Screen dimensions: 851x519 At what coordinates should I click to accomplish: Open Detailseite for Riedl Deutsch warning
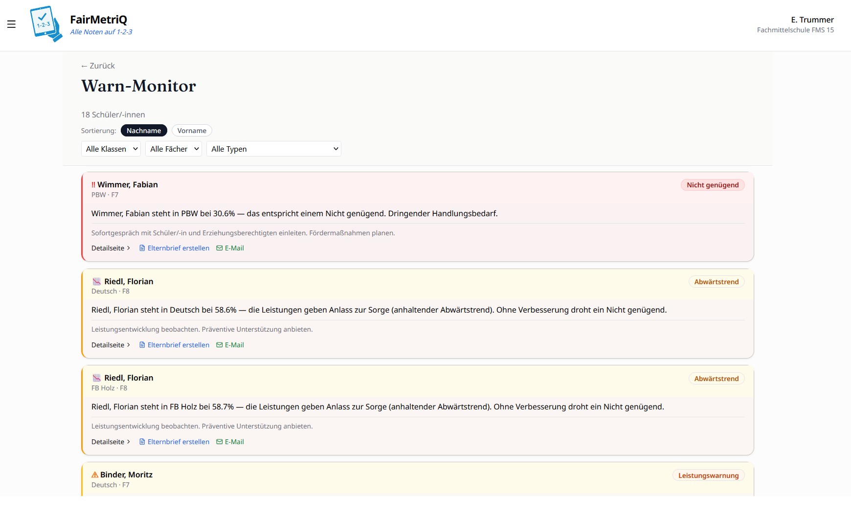point(111,345)
